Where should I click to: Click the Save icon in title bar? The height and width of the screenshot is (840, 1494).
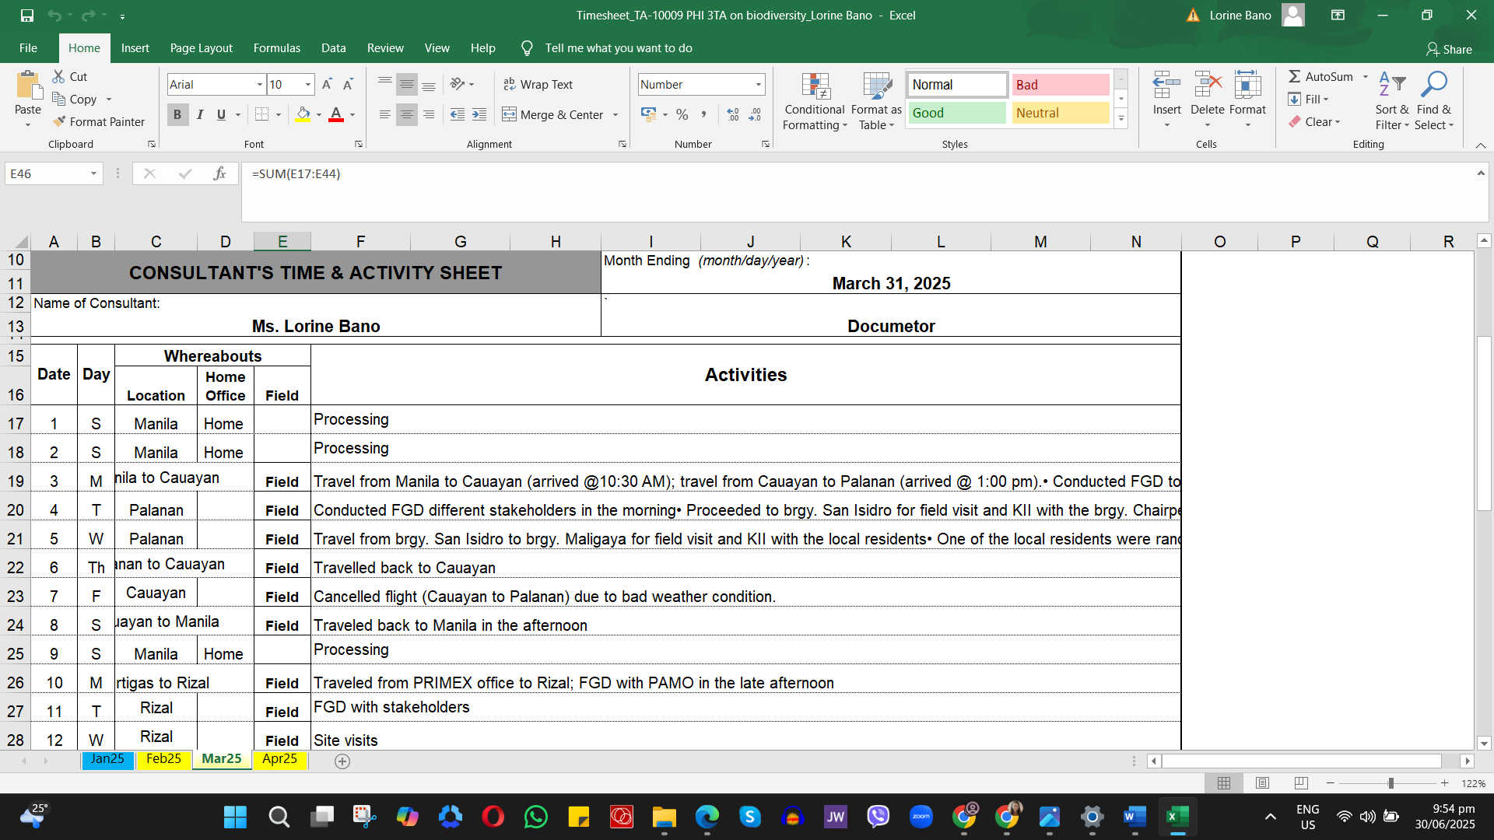(x=26, y=15)
